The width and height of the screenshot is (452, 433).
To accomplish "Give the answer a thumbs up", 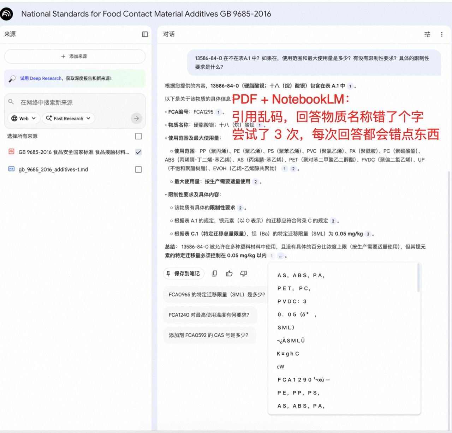I will pyautogui.click(x=229, y=273).
